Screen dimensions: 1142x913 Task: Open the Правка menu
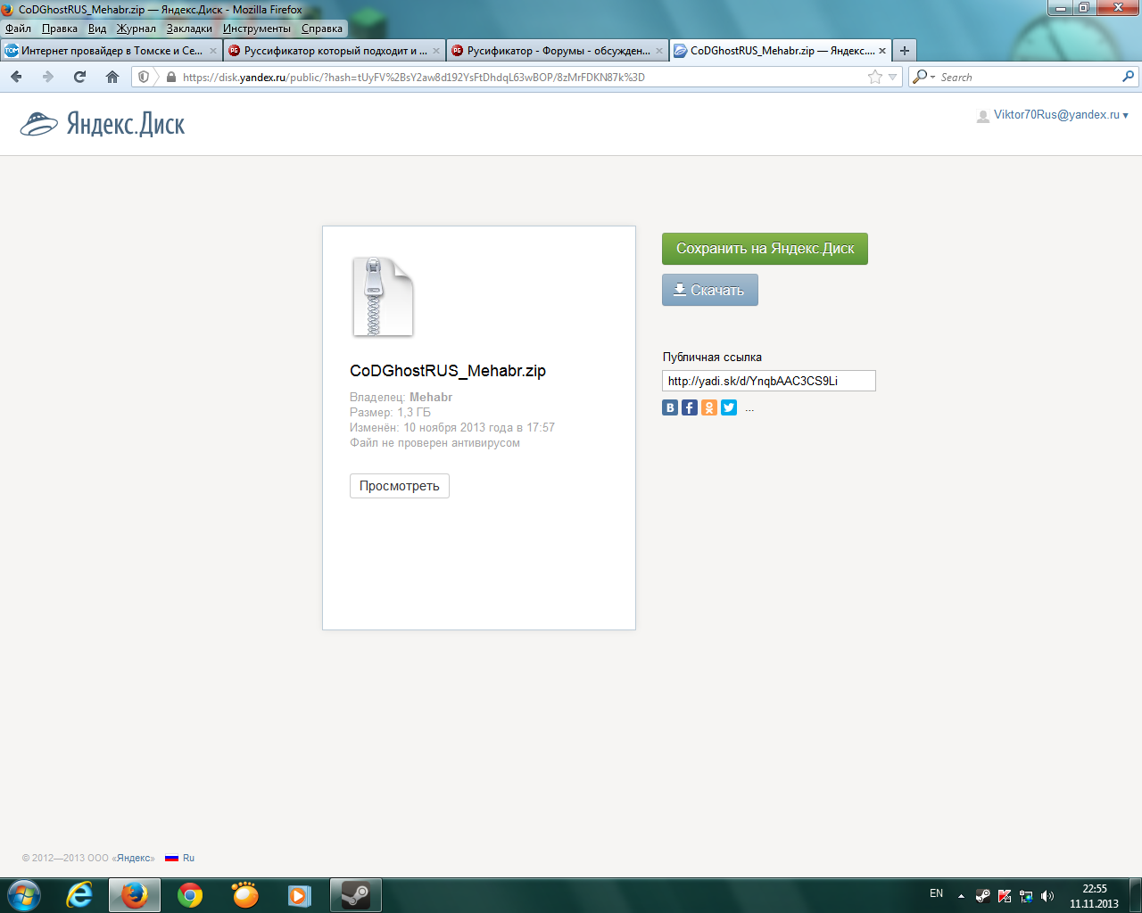point(60,29)
